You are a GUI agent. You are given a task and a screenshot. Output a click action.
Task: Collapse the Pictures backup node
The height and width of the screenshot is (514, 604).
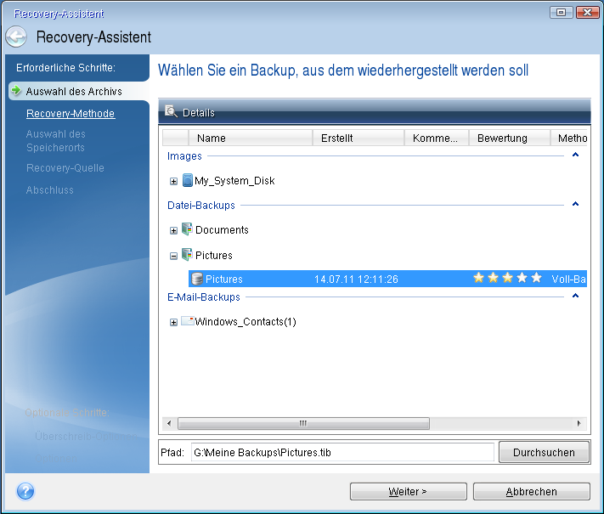[x=173, y=256]
